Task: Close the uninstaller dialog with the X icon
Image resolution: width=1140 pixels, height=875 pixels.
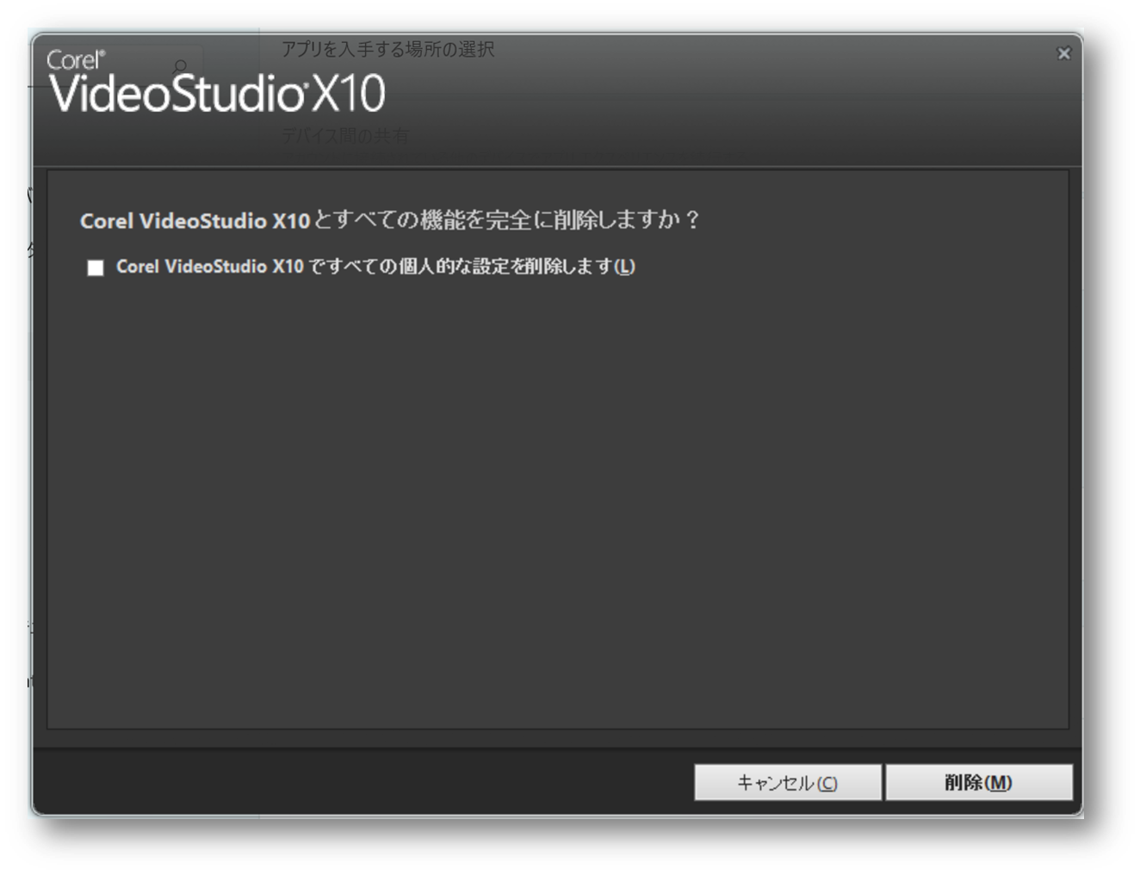Action: tap(1063, 53)
